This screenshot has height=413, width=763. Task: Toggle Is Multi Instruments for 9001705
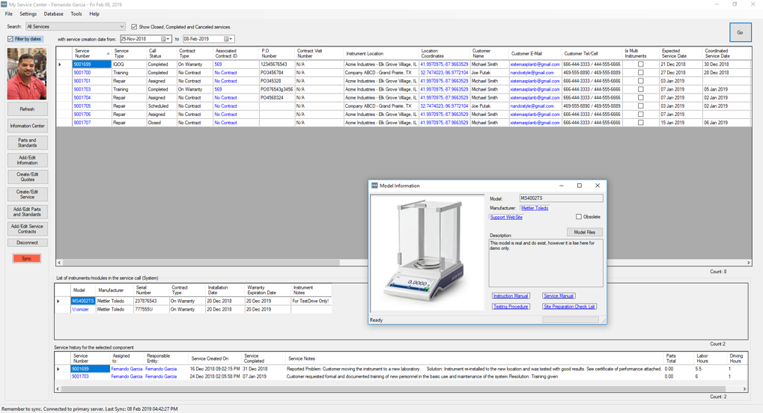pos(641,106)
